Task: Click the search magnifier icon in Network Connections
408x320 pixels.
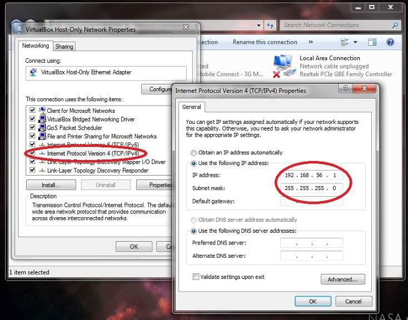Action: 395,25
